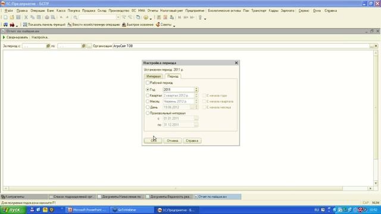The height and width of the screenshot is (214, 381).
Task: Open the toolbar search field dropdown arrow
Action: [x=118, y=17]
